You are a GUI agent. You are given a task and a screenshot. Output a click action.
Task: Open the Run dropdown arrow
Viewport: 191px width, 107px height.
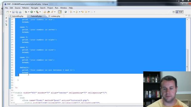tap(34, 12)
